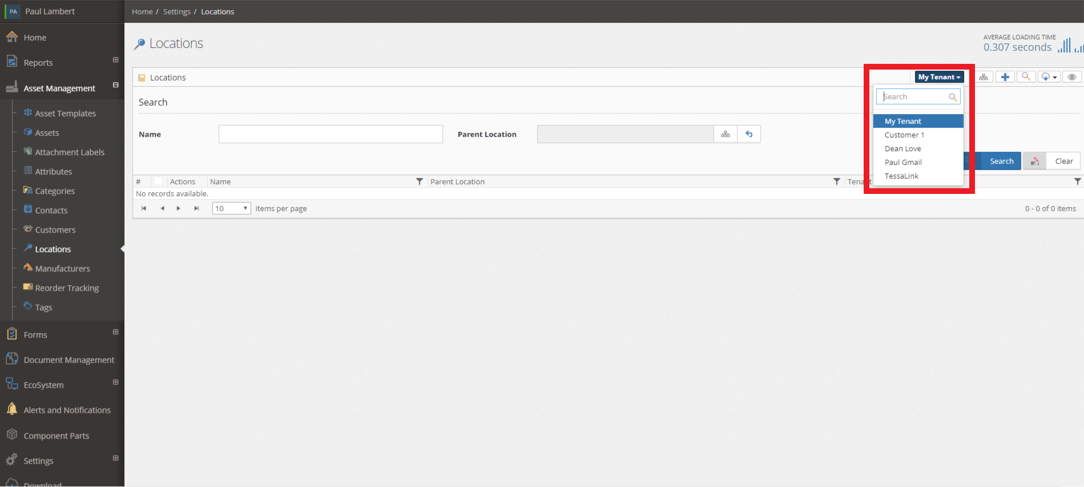Viewport: 1084px width, 487px height.
Task: Open Manufacturers in the sidebar
Action: pos(62,269)
